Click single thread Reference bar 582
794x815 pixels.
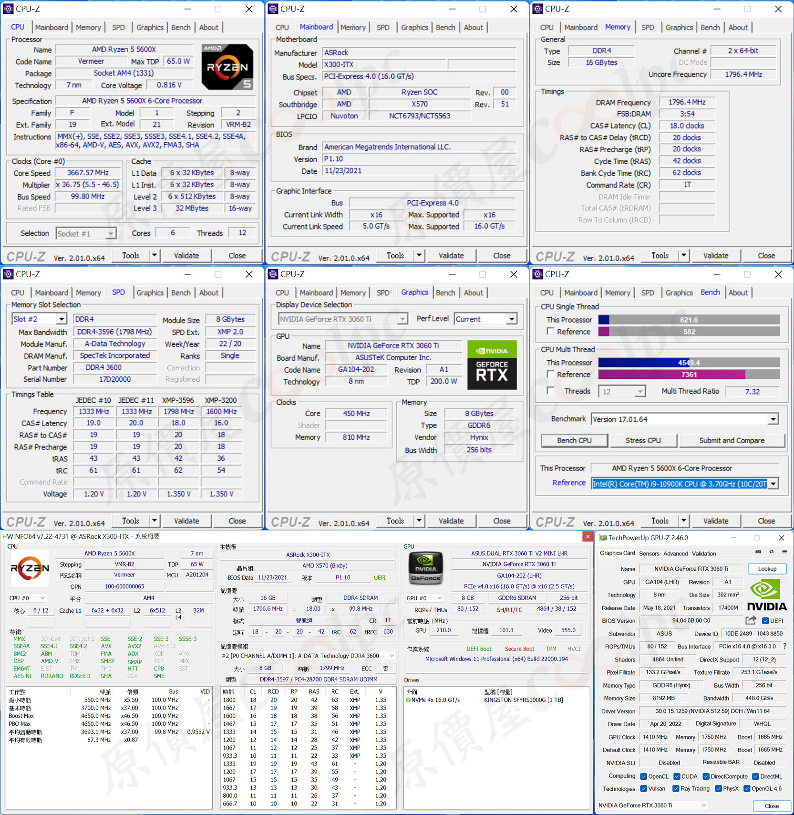pos(689,332)
